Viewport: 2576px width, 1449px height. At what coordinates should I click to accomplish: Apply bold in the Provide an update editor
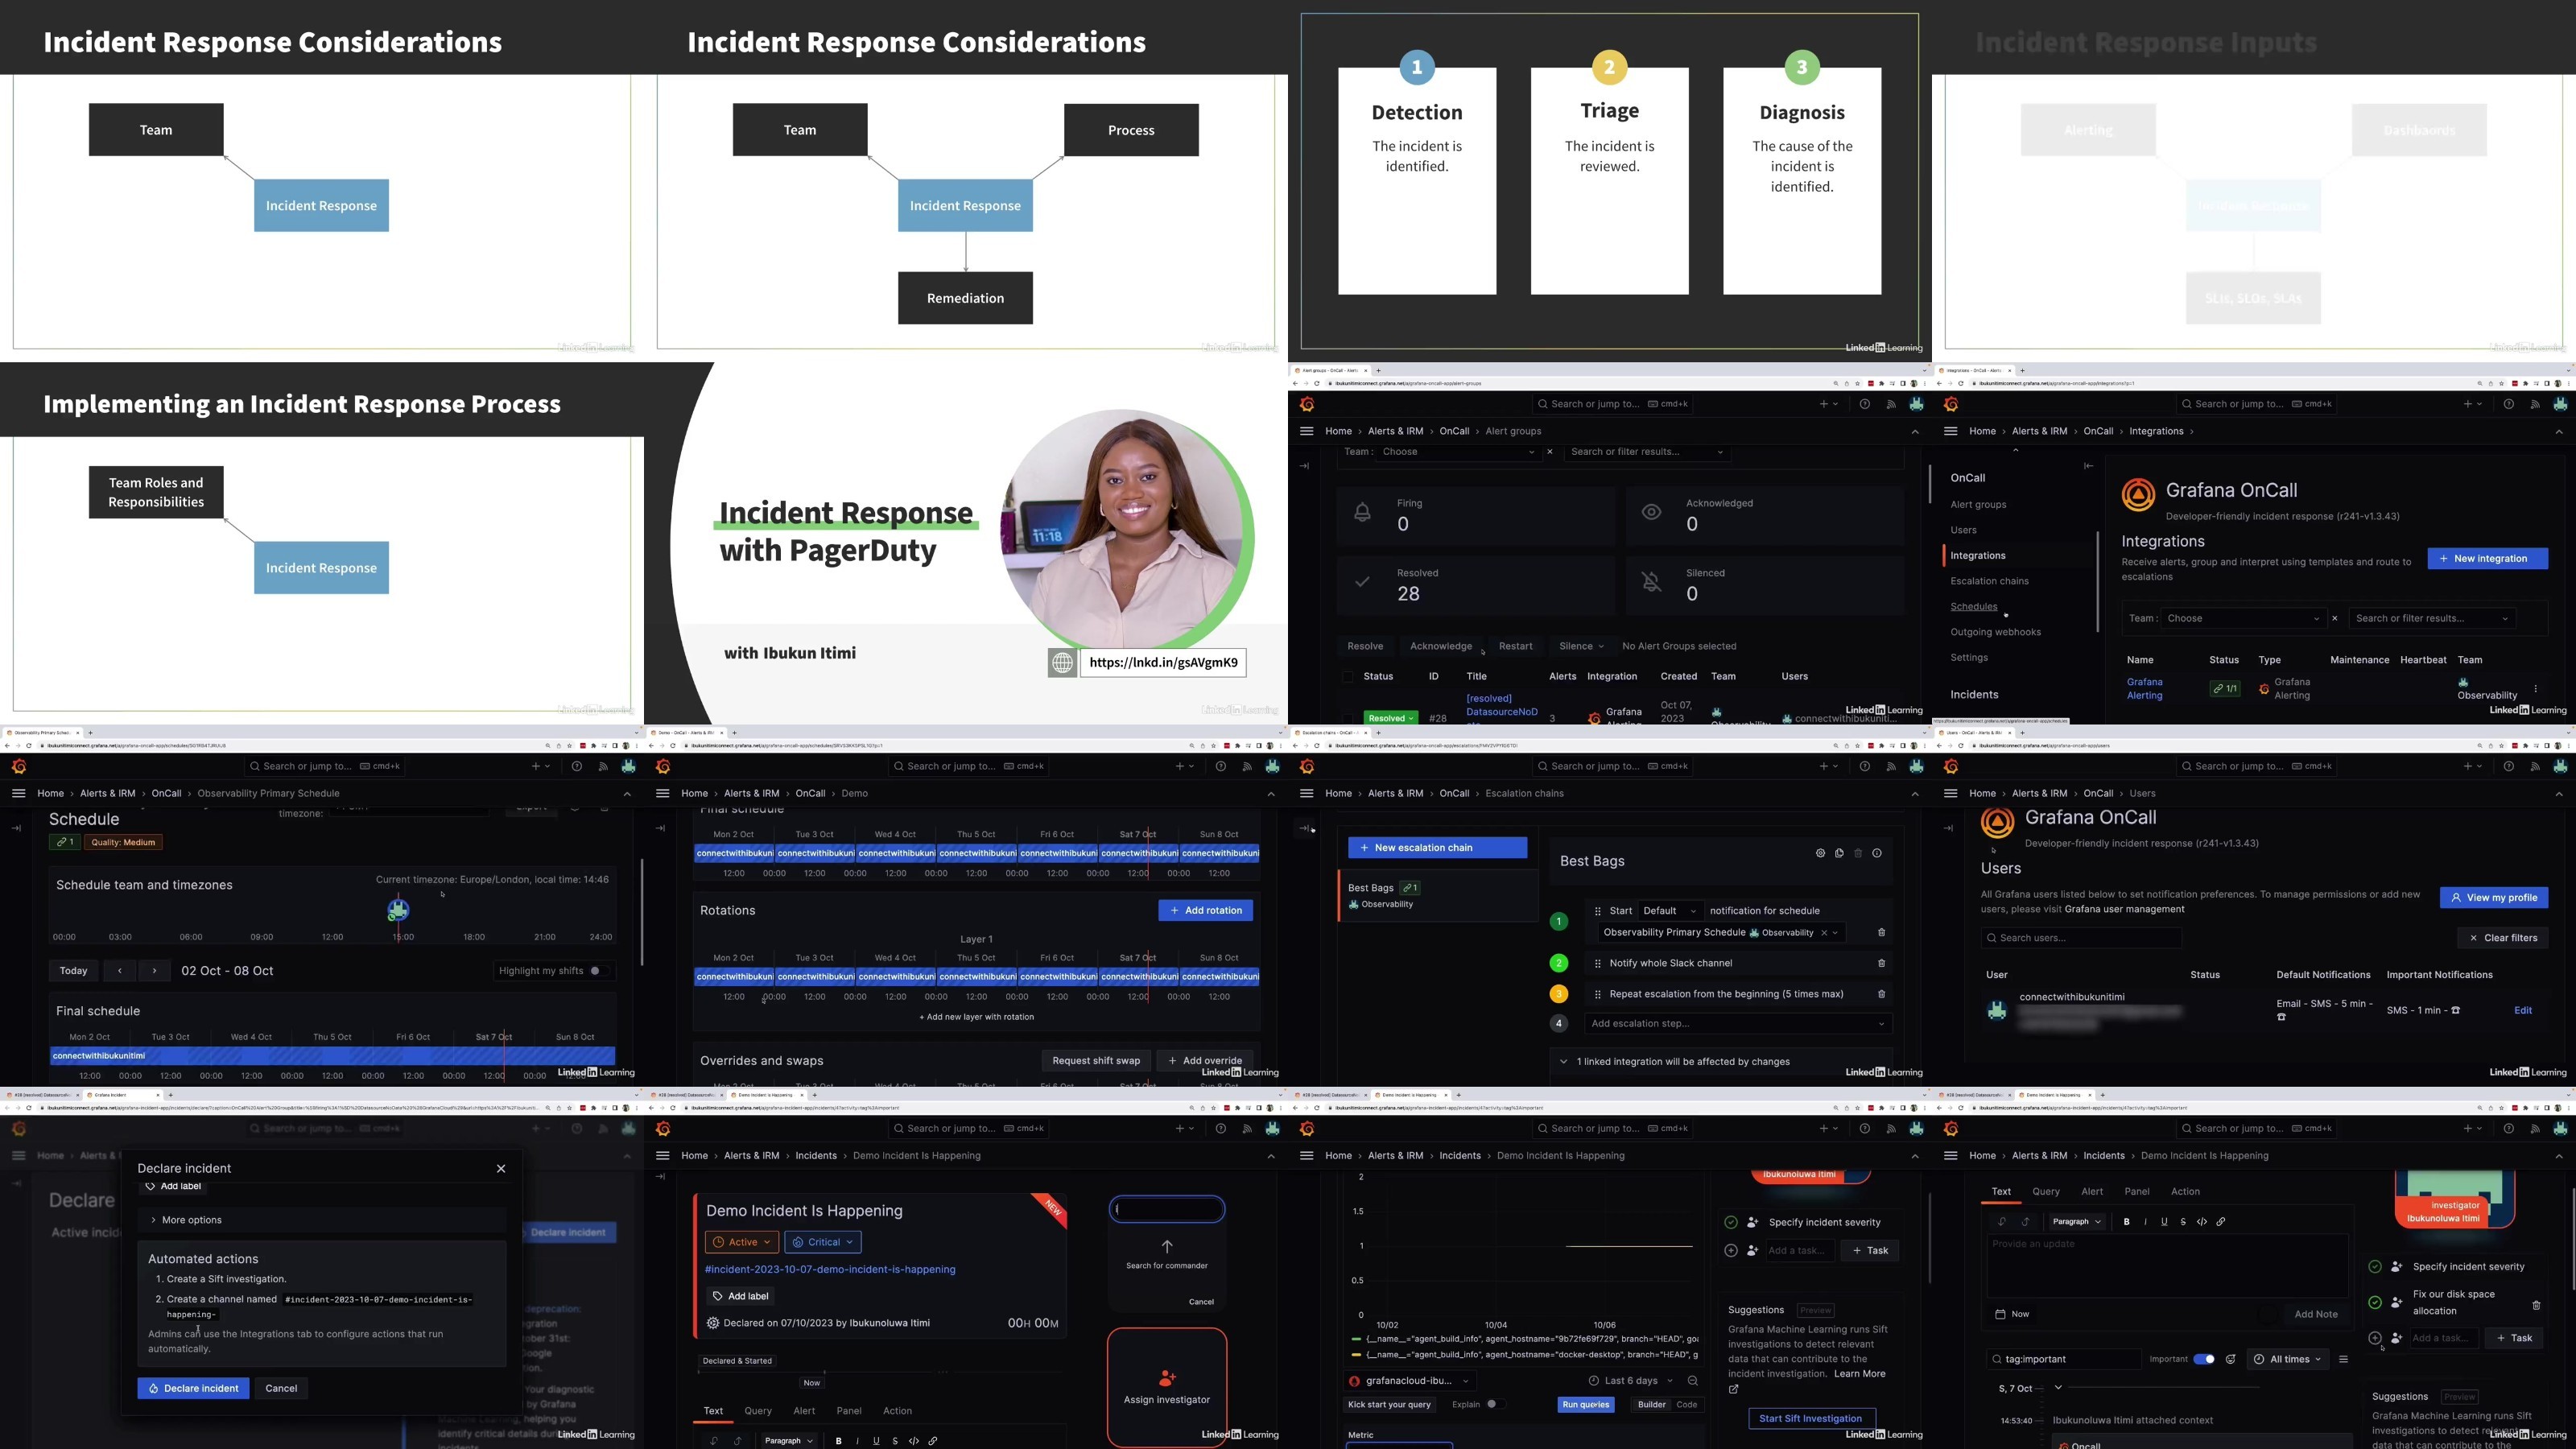click(x=2126, y=1222)
